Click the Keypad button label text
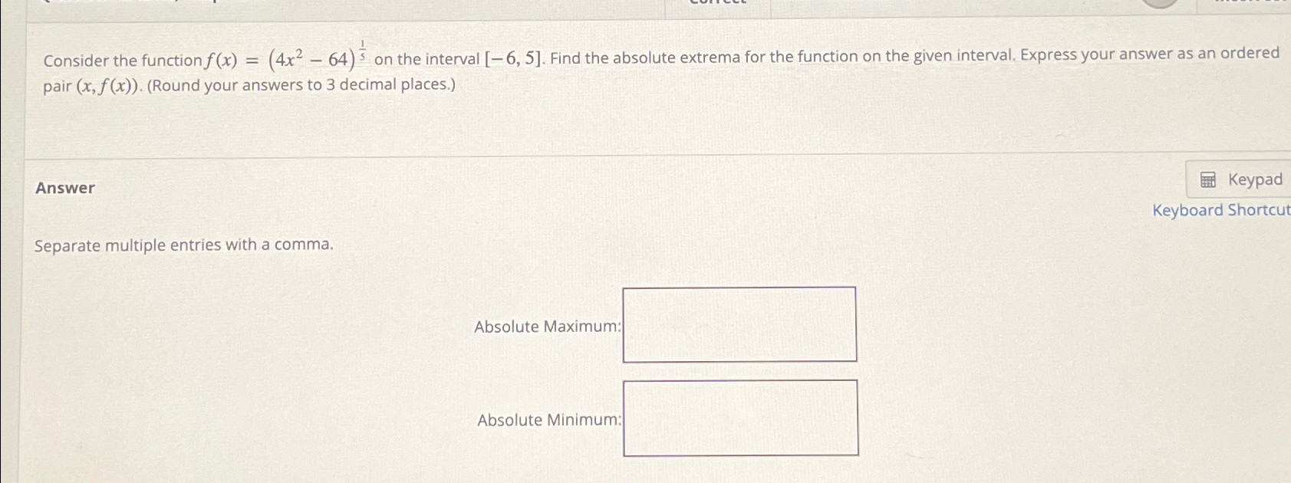Viewport: 1291px width, 483px height. click(x=1256, y=179)
